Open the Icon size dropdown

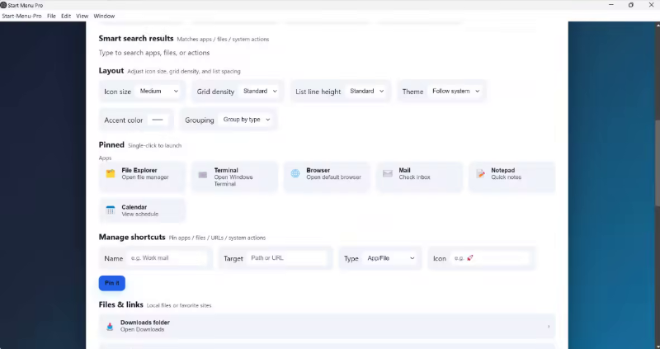tap(159, 92)
